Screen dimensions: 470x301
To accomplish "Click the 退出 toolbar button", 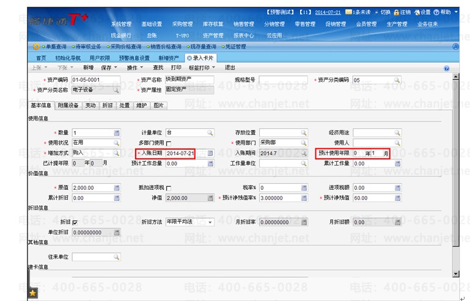I will pos(230,68).
